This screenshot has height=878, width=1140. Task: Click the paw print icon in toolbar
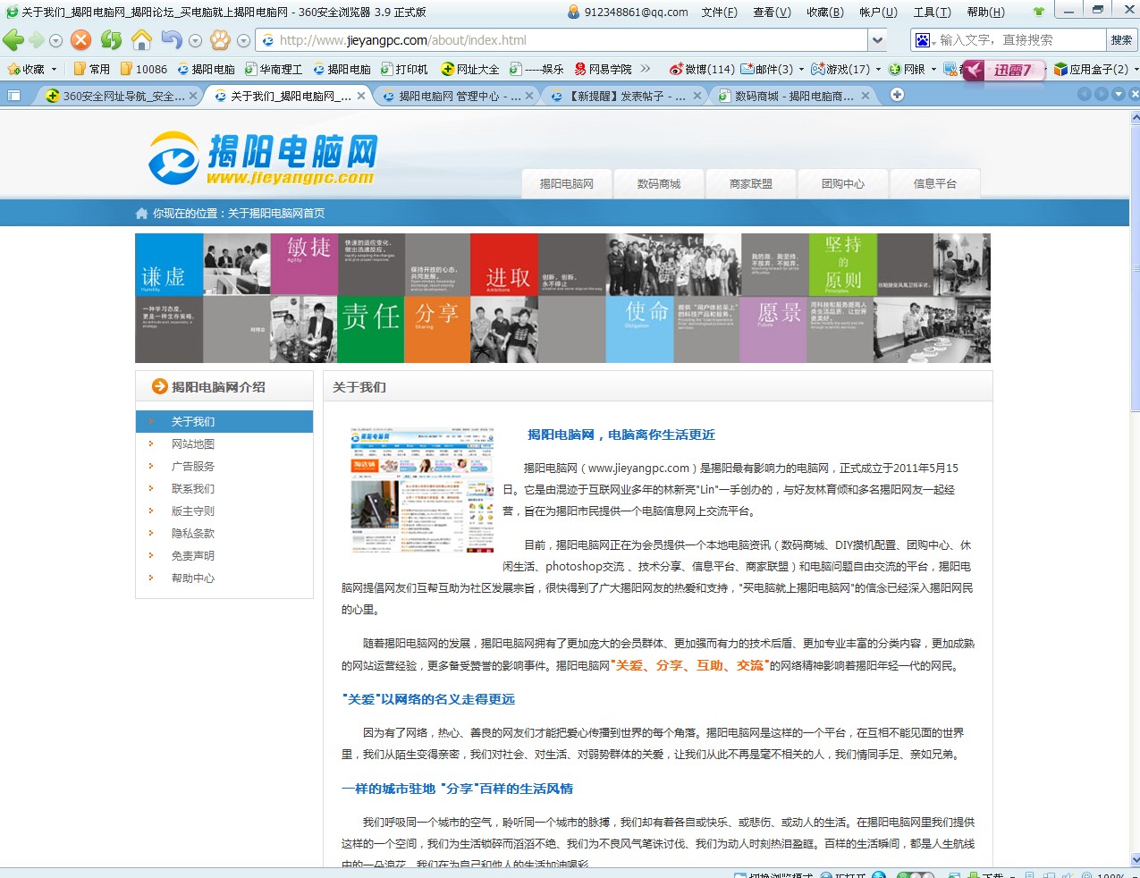pyautogui.click(x=220, y=40)
